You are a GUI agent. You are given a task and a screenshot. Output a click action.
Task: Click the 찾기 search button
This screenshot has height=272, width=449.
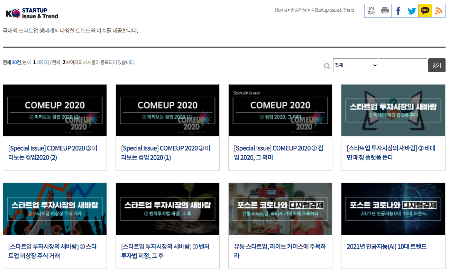pos(437,65)
